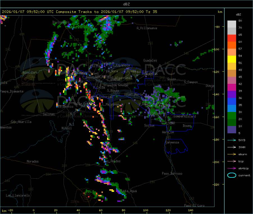Click the 'S_Rosas' map label
Screen dimensions: 253x214
(113, 91)
